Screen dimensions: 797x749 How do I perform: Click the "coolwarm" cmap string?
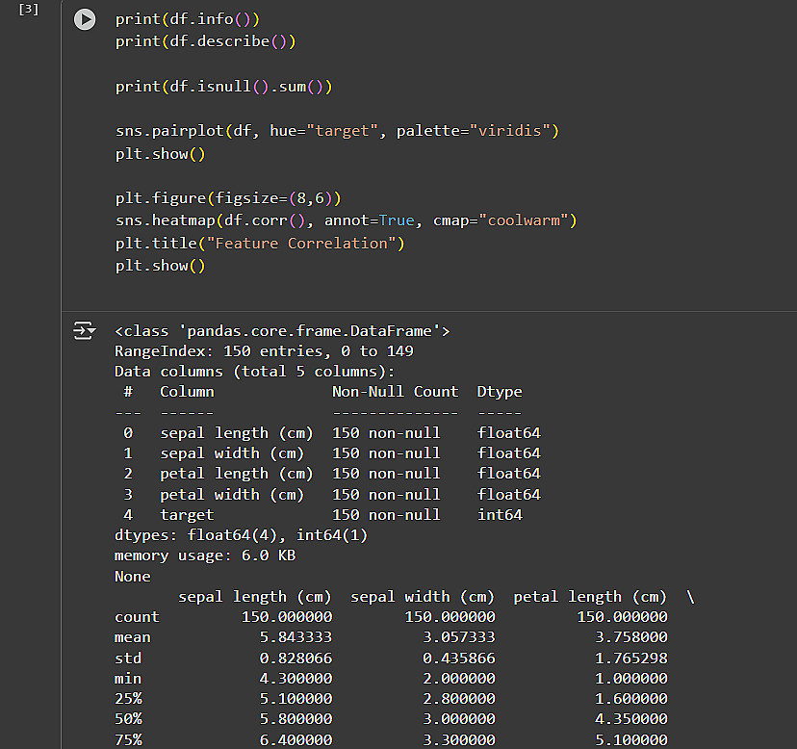pos(524,220)
